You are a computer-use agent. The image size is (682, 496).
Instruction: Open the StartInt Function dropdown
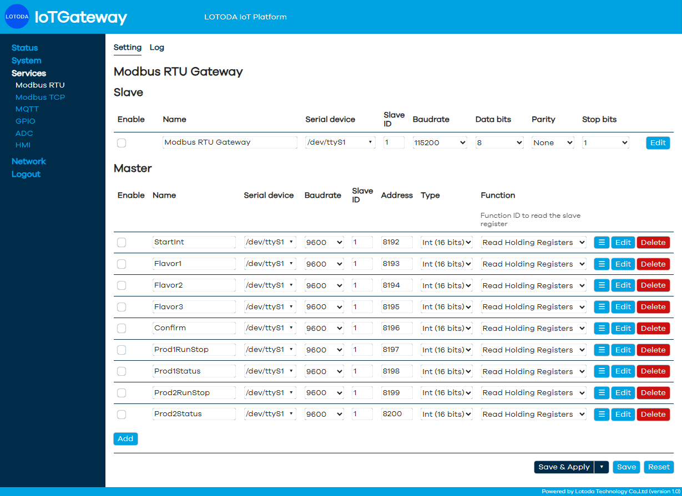click(x=533, y=242)
